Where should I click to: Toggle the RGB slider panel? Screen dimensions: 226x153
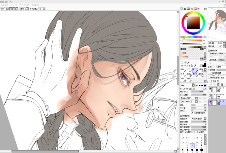185,9
